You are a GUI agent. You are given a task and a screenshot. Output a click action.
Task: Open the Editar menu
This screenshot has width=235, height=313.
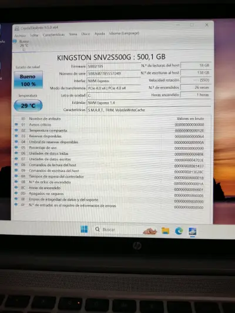34,35
